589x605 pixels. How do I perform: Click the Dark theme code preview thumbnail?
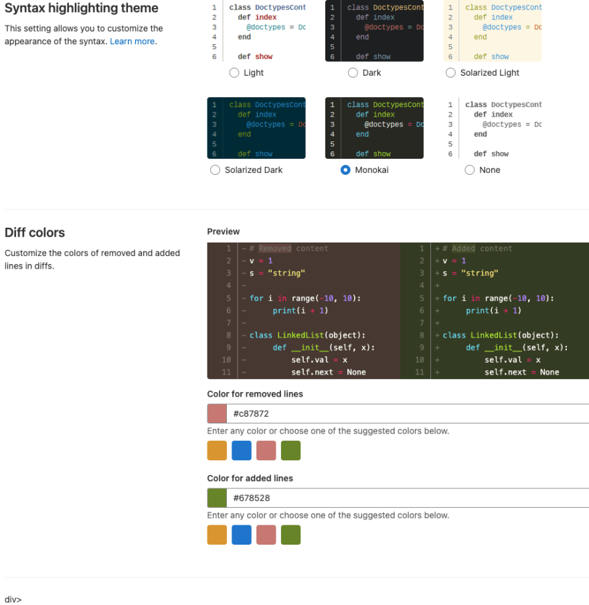point(374,31)
